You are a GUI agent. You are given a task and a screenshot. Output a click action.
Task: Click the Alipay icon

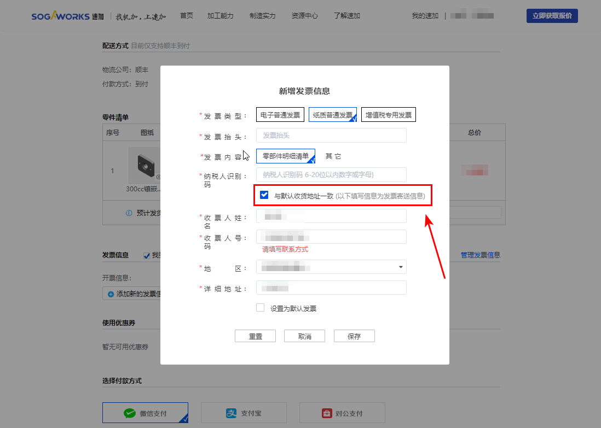(x=232, y=414)
